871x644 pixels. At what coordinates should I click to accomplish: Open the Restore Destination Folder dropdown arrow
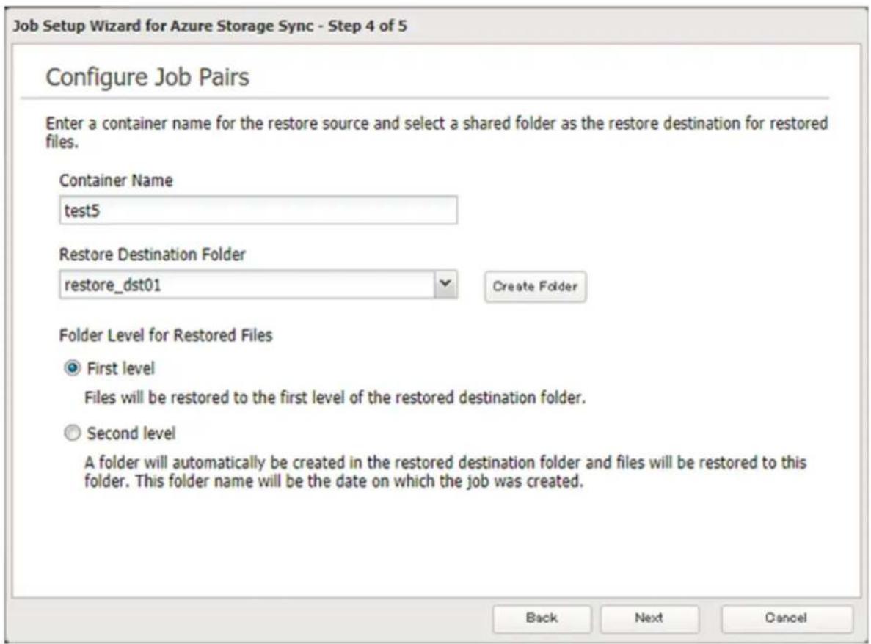pos(445,285)
